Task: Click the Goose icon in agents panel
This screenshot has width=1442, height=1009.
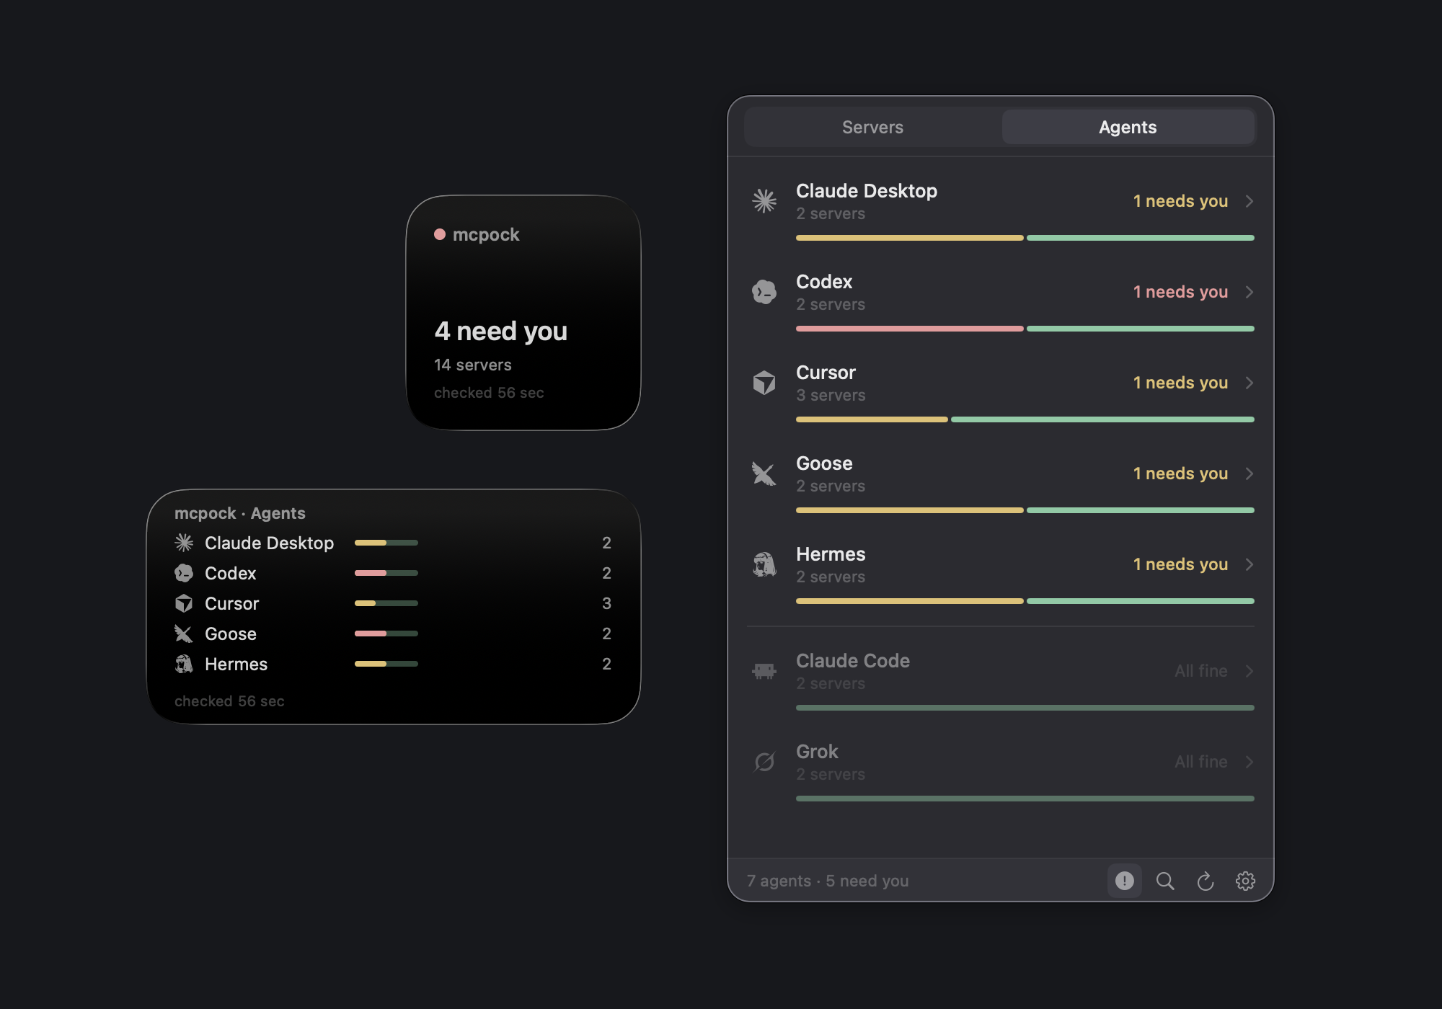Action: click(764, 474)
